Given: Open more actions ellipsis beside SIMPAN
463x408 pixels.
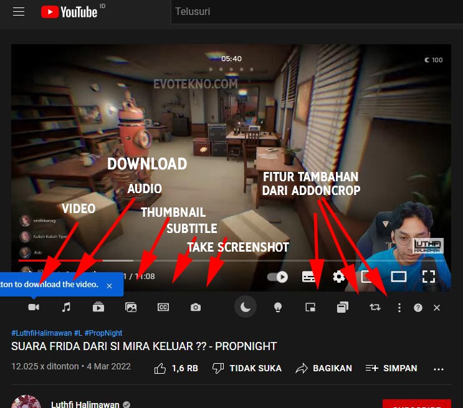Looking at the screenshot, I should tap(439, 369).
